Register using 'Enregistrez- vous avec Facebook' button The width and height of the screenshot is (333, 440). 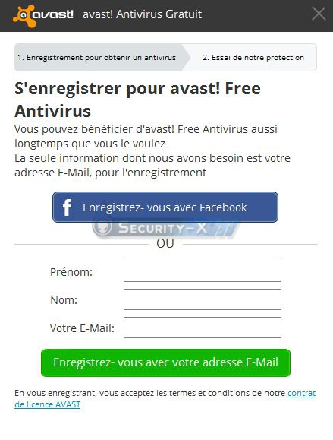coord(165,207)
